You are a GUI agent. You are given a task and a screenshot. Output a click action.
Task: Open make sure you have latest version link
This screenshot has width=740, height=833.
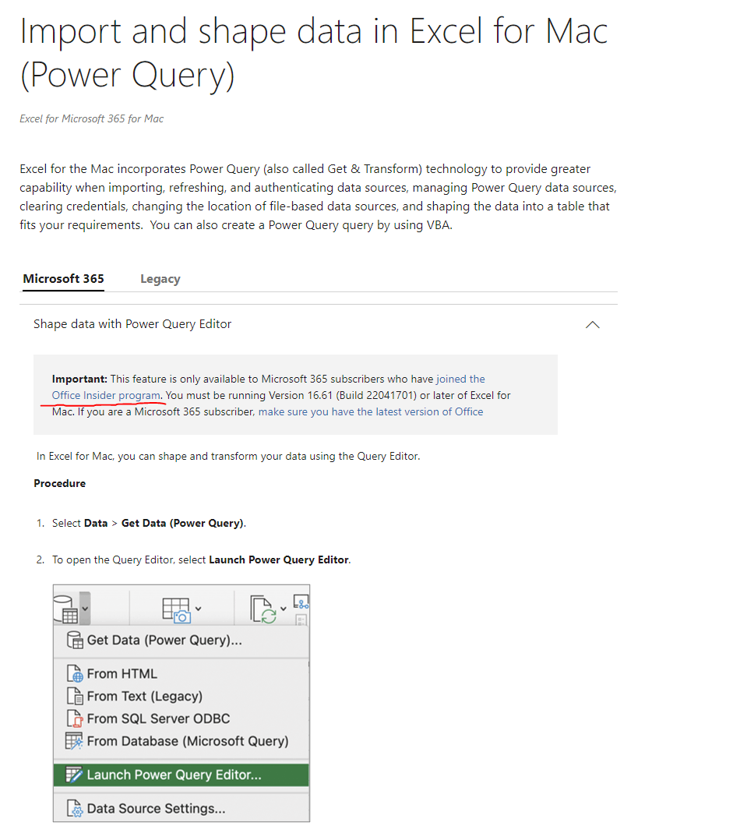point(371,411)
